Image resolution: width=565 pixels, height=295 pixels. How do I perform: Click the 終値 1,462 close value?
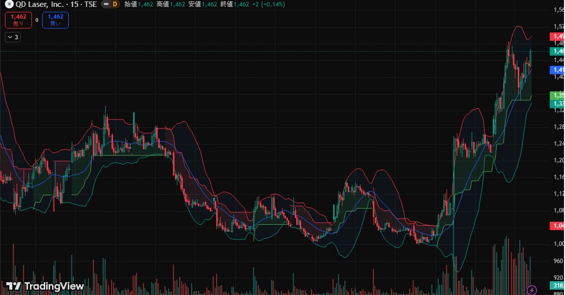tap(235, 4)
